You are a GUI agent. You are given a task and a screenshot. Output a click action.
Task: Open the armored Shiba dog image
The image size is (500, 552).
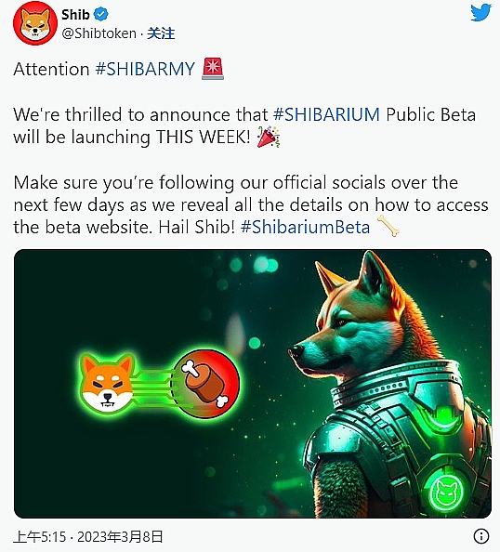(253, 384)
